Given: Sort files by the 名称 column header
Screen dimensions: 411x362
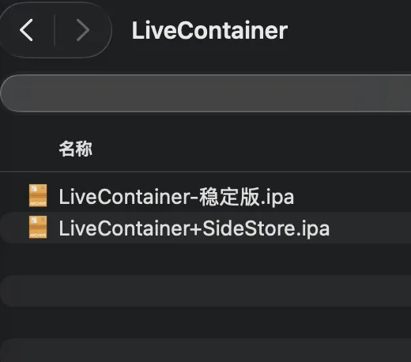Looking at the screenshot, I should tap(75, 149).
